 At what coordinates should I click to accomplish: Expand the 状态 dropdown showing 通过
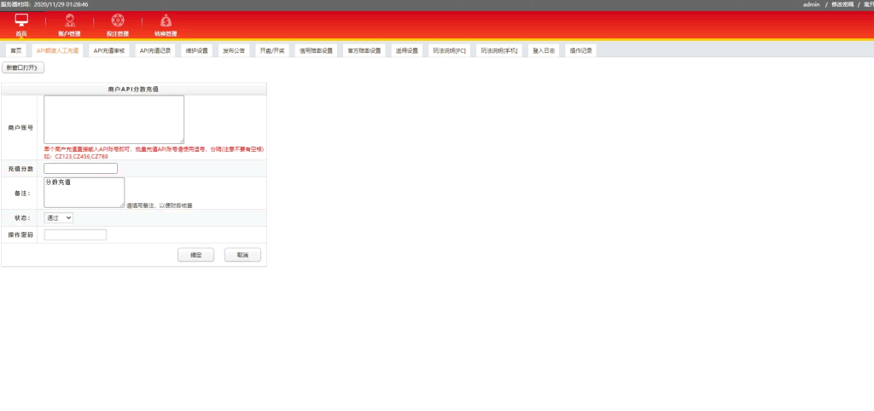[59, 217]
